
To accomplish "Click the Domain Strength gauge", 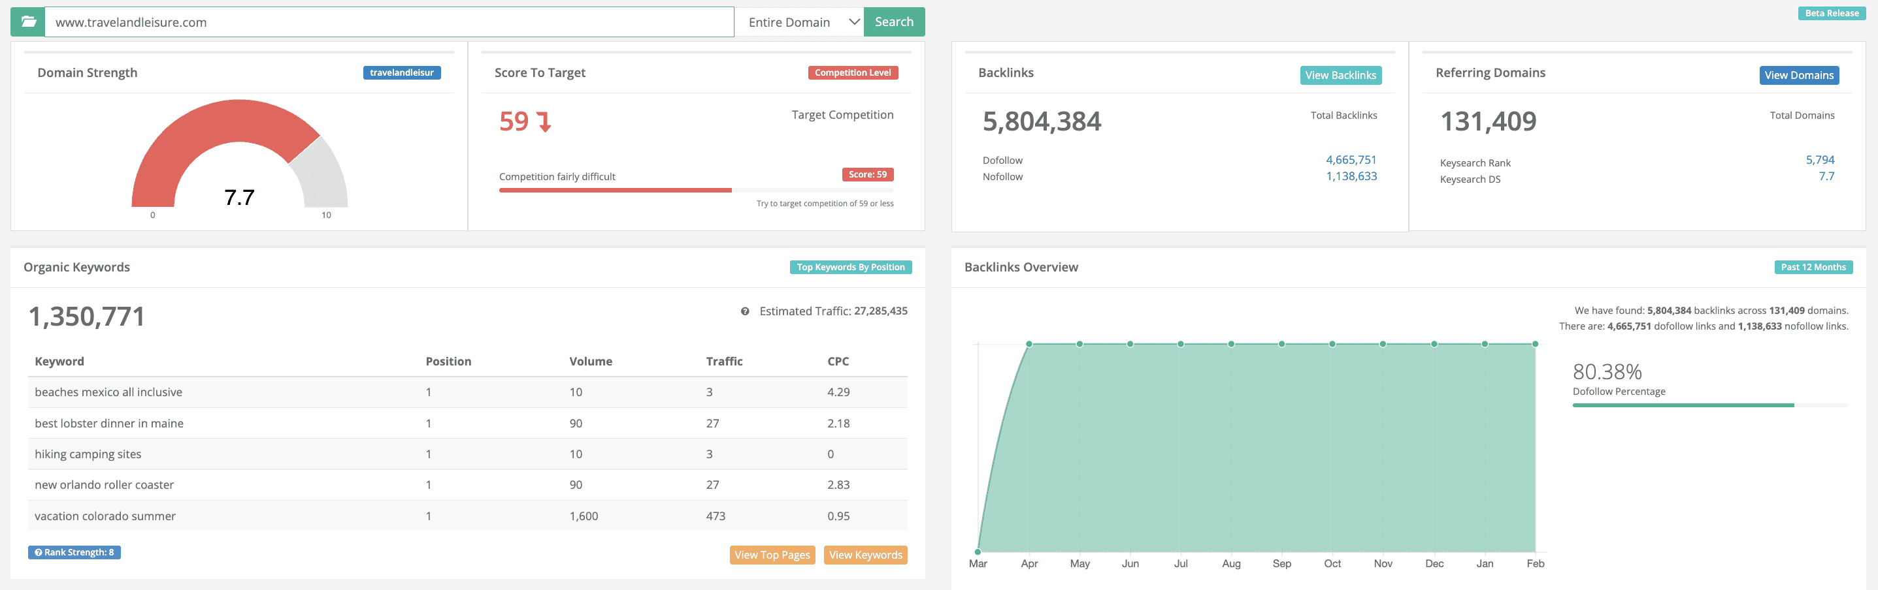I will (x=239, y=153).
